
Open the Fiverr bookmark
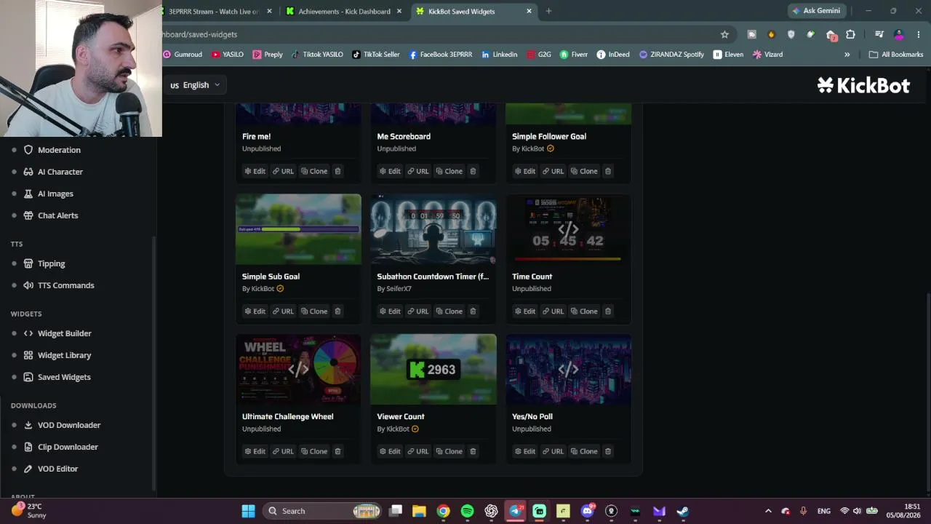[573, 55]
